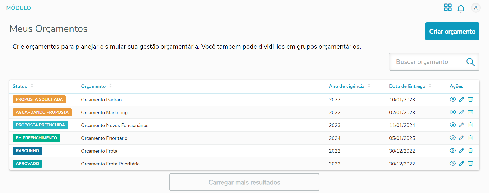This screenshot has width=489, height=193.
Task: Open the user profile avatar
Action: click(x=476, y=8)
